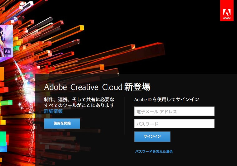Click the 制作、連携、そして共有に必要な description text
This screenshot has width=237, height=166.
[x=79, y=100]
